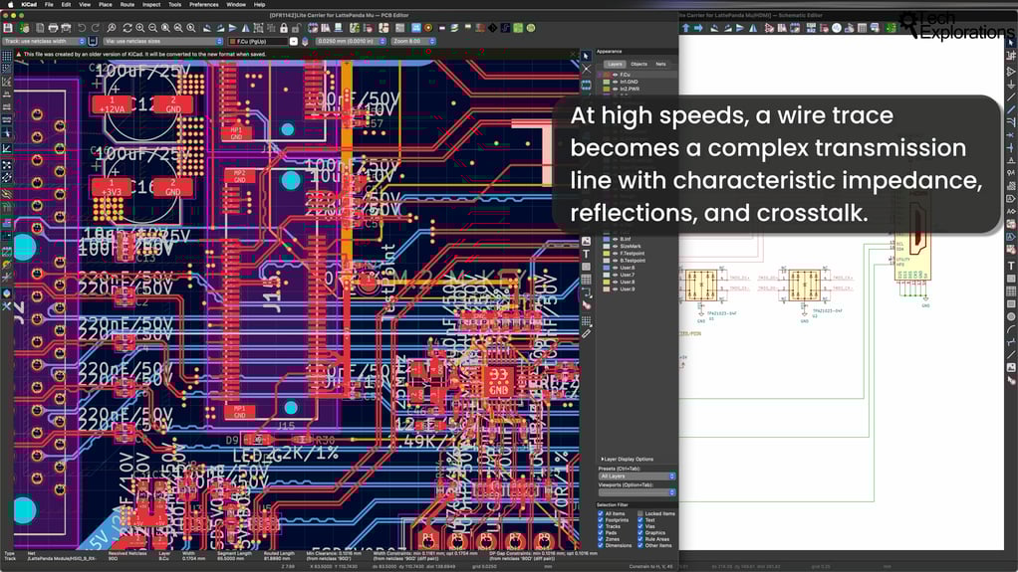Click the Print icon in the toolbar

coord(53,27)
